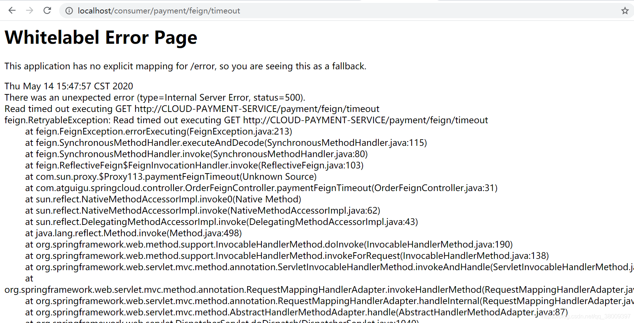Image resolution: width=634 pixels, height=323 pixels.
Task: Click ServletInvocableHandlerMethod.invokeAndHandle line
Action: [329, 267]
